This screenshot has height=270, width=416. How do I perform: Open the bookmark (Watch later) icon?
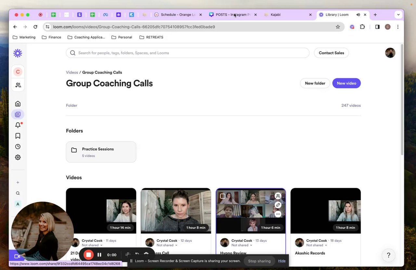18,136
